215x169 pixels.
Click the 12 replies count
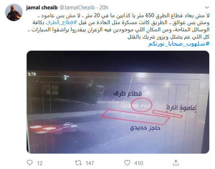pyautogui.click(x=40, y=163)
